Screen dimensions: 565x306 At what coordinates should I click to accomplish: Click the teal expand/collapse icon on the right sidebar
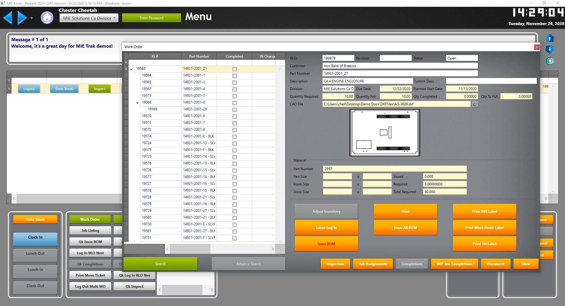pos(550,61)
